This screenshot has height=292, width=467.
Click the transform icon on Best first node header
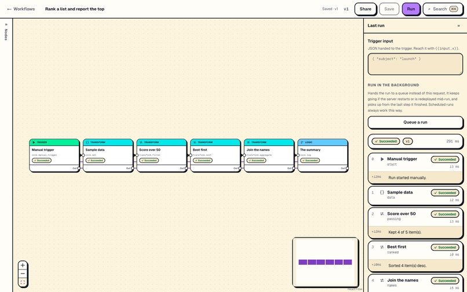click(195, 143)
